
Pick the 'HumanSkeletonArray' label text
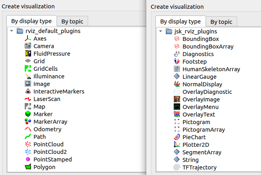[x=211, y=69]
